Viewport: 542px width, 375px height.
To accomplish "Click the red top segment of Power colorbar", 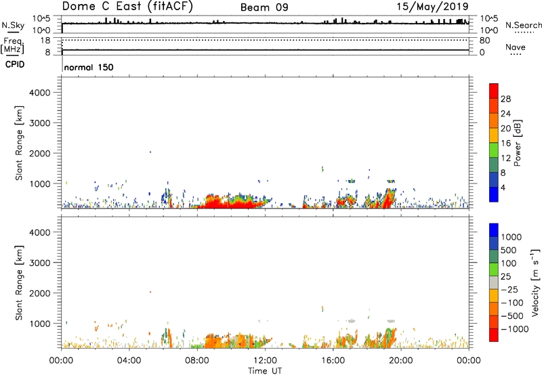I will click(494, 91).
